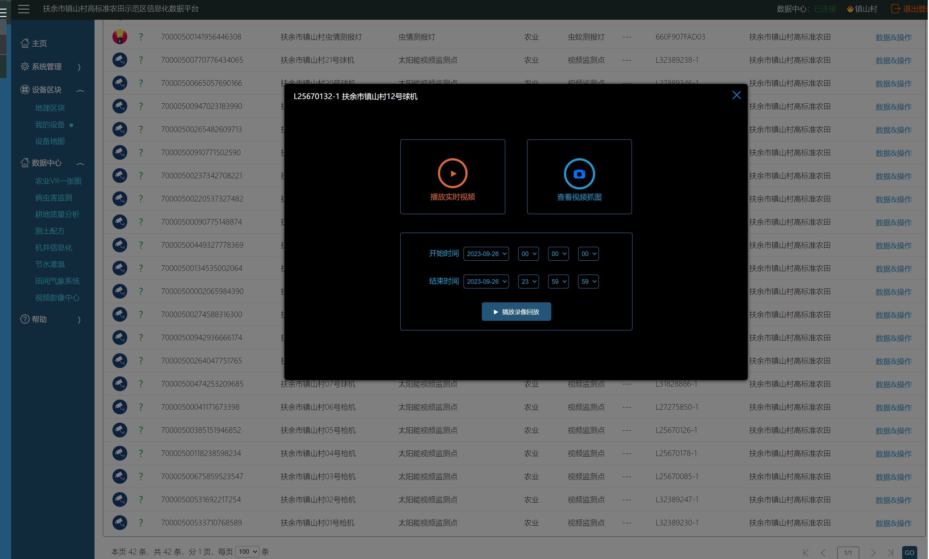The height and width of the screenshot is (559, 929).
Task: Open 设备地图 in the sidebar
Action: (x=50, y=141)
